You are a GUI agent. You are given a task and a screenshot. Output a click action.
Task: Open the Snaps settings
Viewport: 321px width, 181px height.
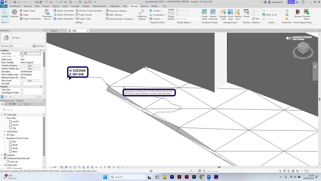[x=24, y=15]
